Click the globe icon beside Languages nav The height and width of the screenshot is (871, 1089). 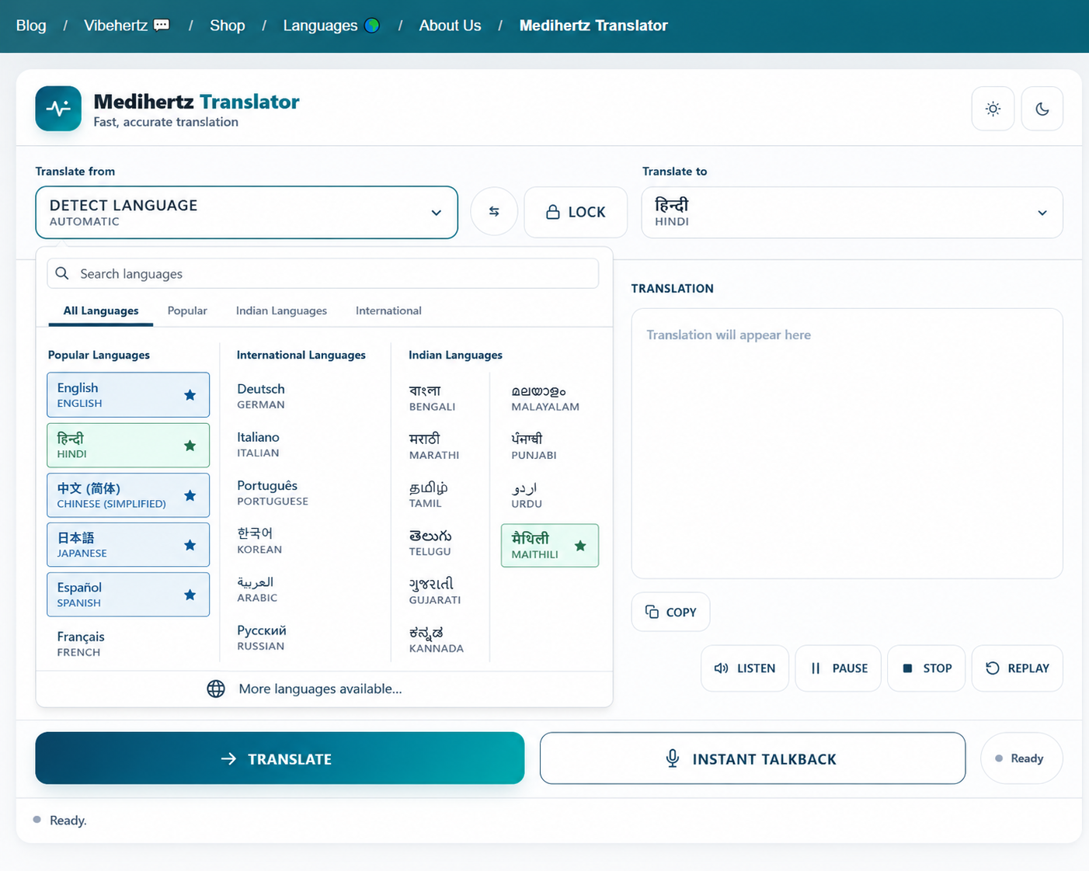(372, 25)
